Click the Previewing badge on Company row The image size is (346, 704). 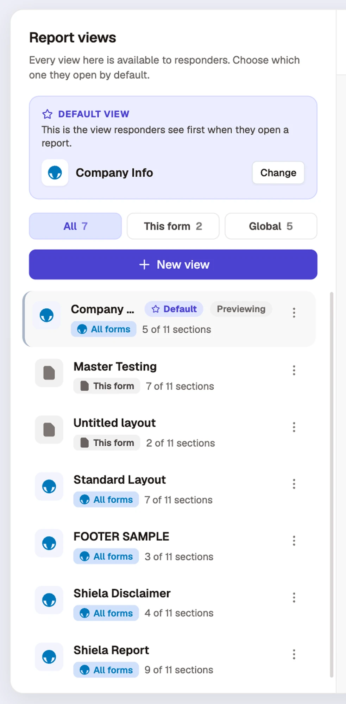[x=241, y=309]
